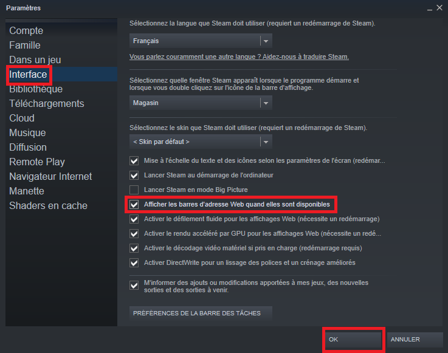This screenshot has height=353, width=448.
Task: Open Shaders en cache section
Action: tap(48, 205)
